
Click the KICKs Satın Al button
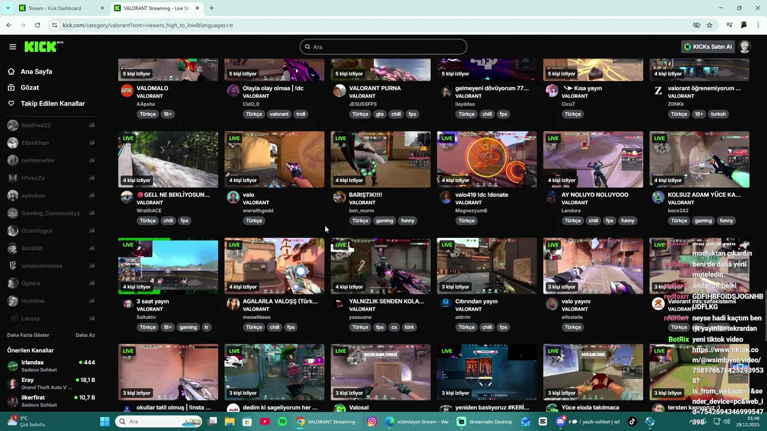[x=708, y=47]
